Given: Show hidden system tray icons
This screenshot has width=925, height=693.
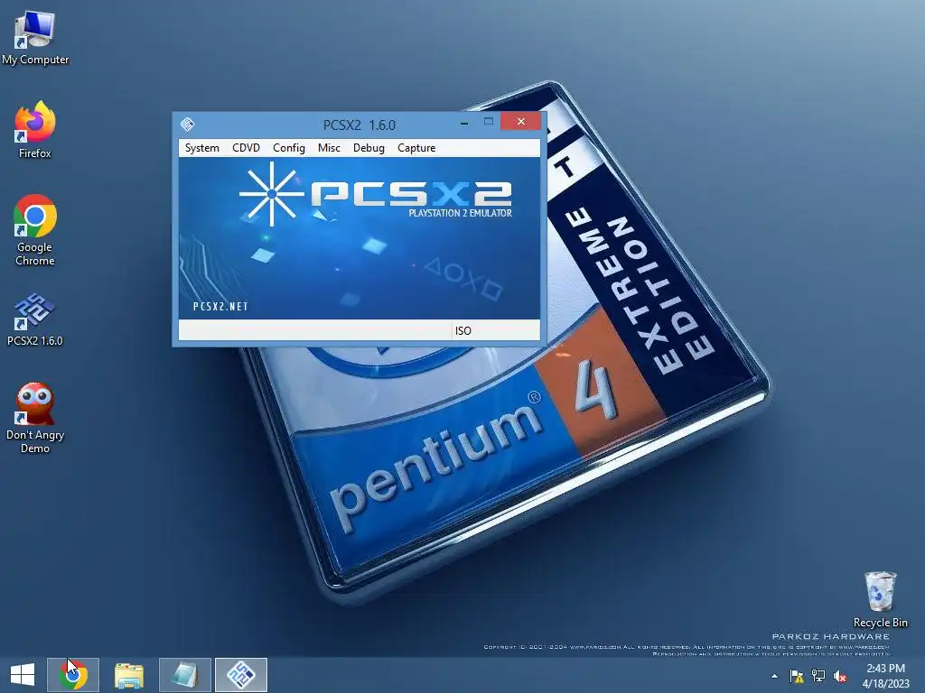Looking at the screenshot, I should 774,676.
